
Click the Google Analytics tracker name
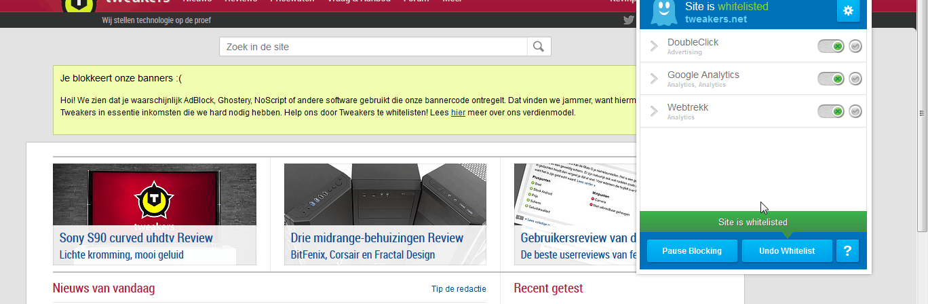tap(703, 75)
